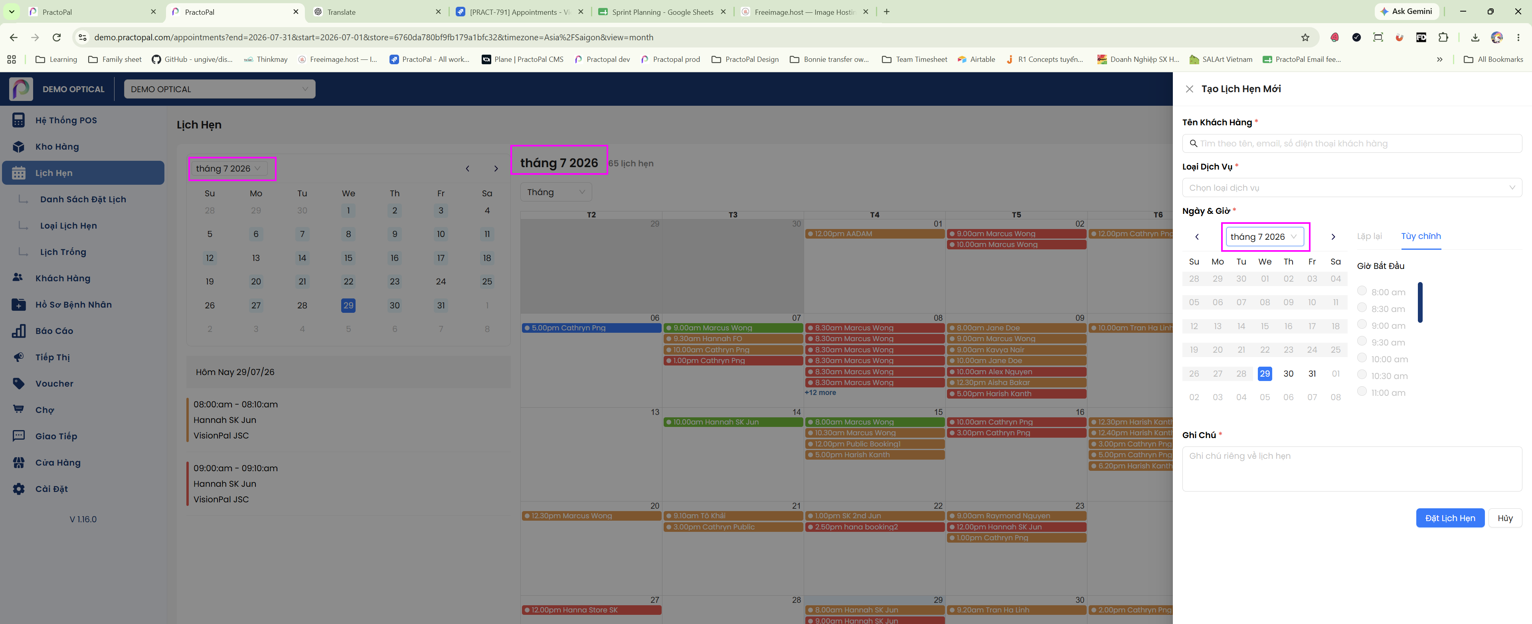1532x624 pixels.
Task: Open the 10.00am Hannah SK Jun appointment
Action: 733,422
